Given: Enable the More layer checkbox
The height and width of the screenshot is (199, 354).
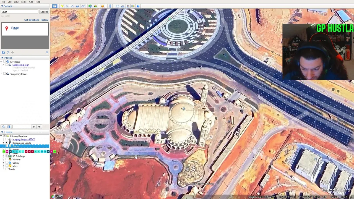Looking at the screenshot, I should click(x=7, y=166).
